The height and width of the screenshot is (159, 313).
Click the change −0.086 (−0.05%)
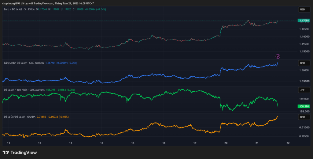(x=66, y=90)
